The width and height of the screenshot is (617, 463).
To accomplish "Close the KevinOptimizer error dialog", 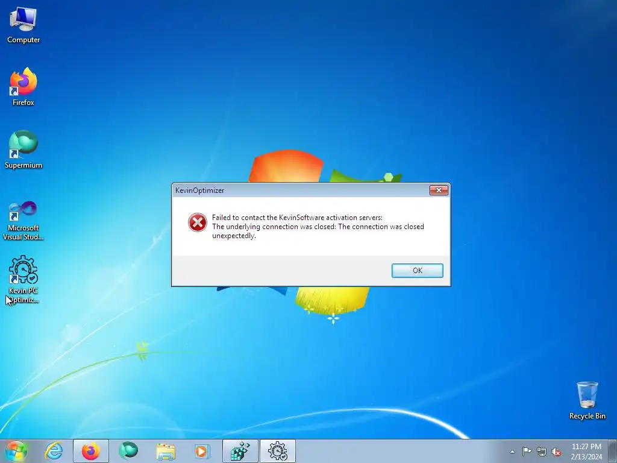I will point(439,190).
